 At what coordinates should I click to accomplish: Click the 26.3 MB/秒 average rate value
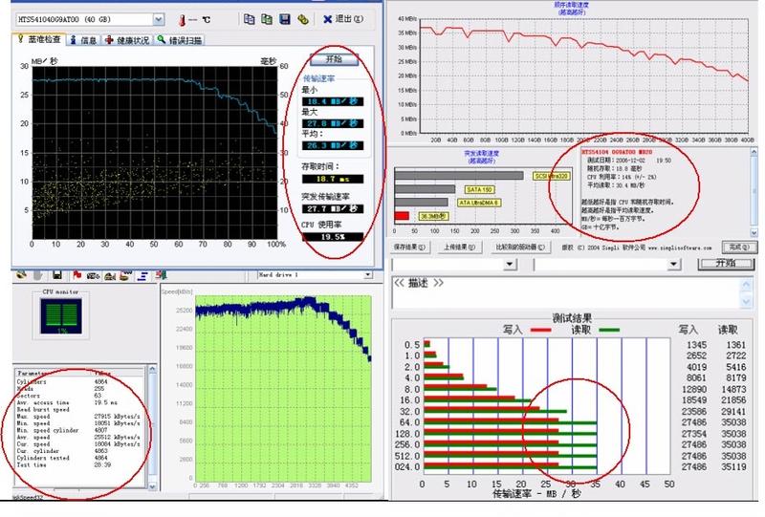pos(333,145)
